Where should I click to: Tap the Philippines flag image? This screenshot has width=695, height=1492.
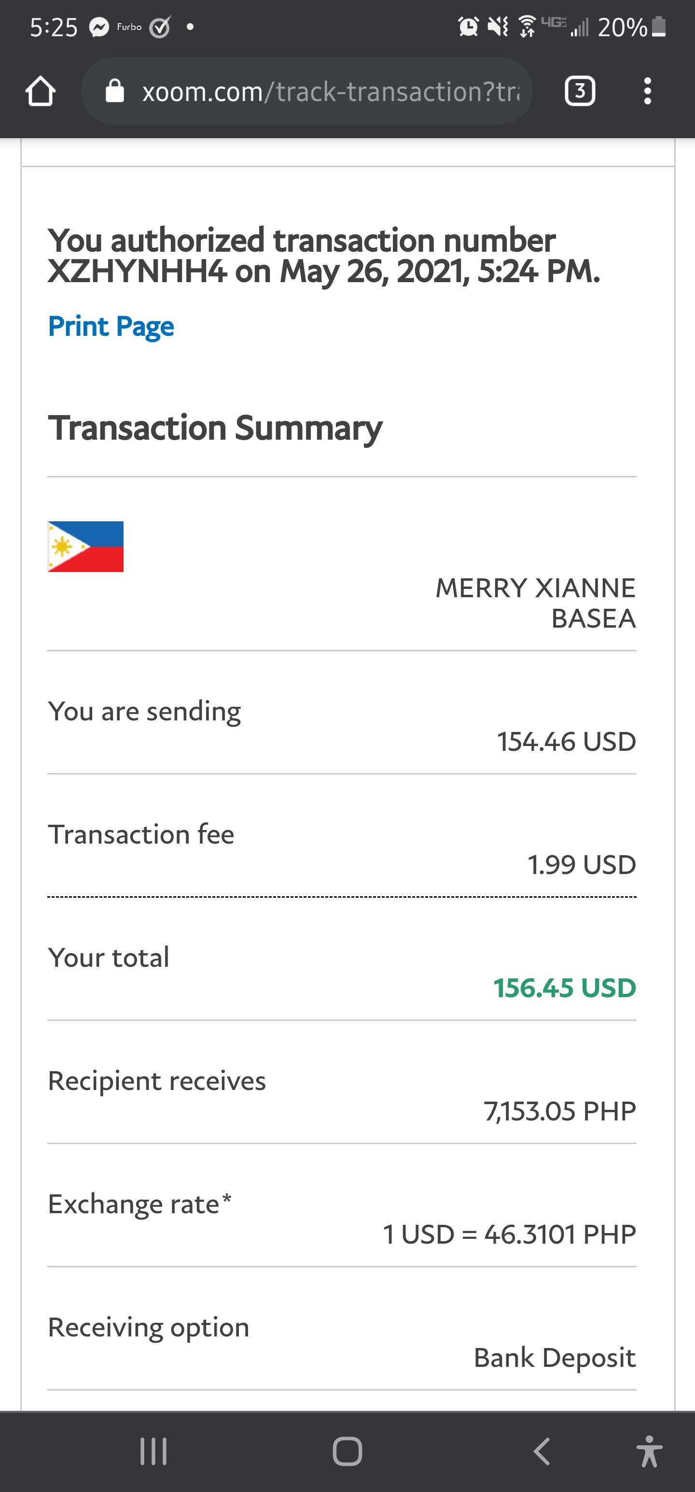85,546
